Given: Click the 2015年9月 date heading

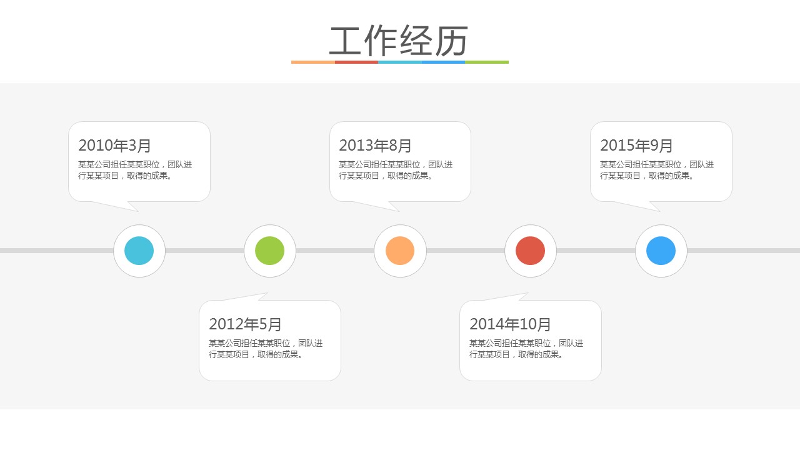Looking at the screenshot, I should coord(637,146).
